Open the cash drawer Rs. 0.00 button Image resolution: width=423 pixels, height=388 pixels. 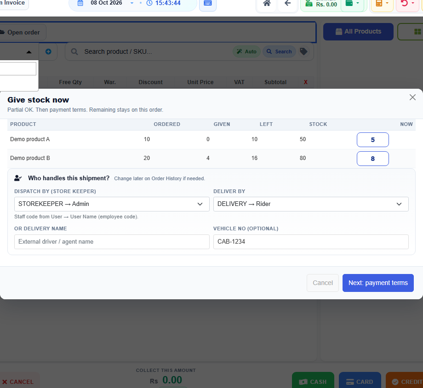321,4
